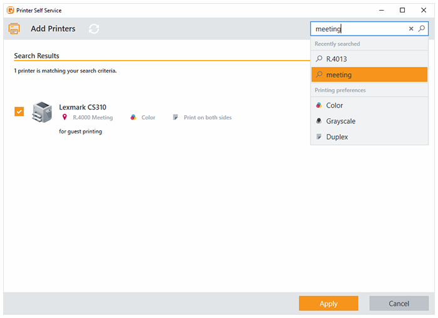This screenshot has width=438, height=318.
Task: Select recent search meeting
Action: [x=369, y=74]
